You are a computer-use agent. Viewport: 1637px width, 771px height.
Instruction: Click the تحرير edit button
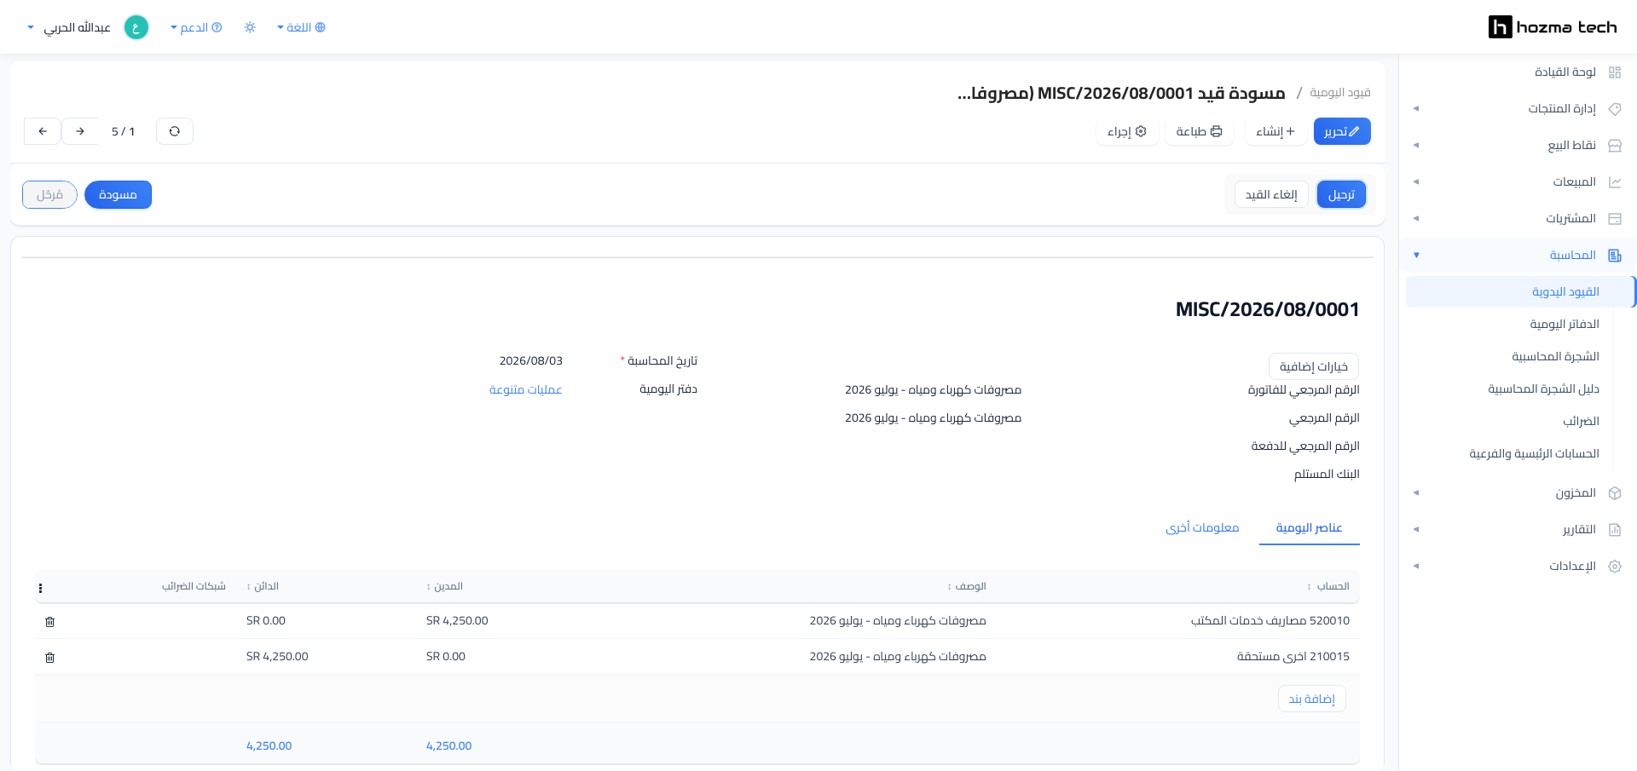1342,131
